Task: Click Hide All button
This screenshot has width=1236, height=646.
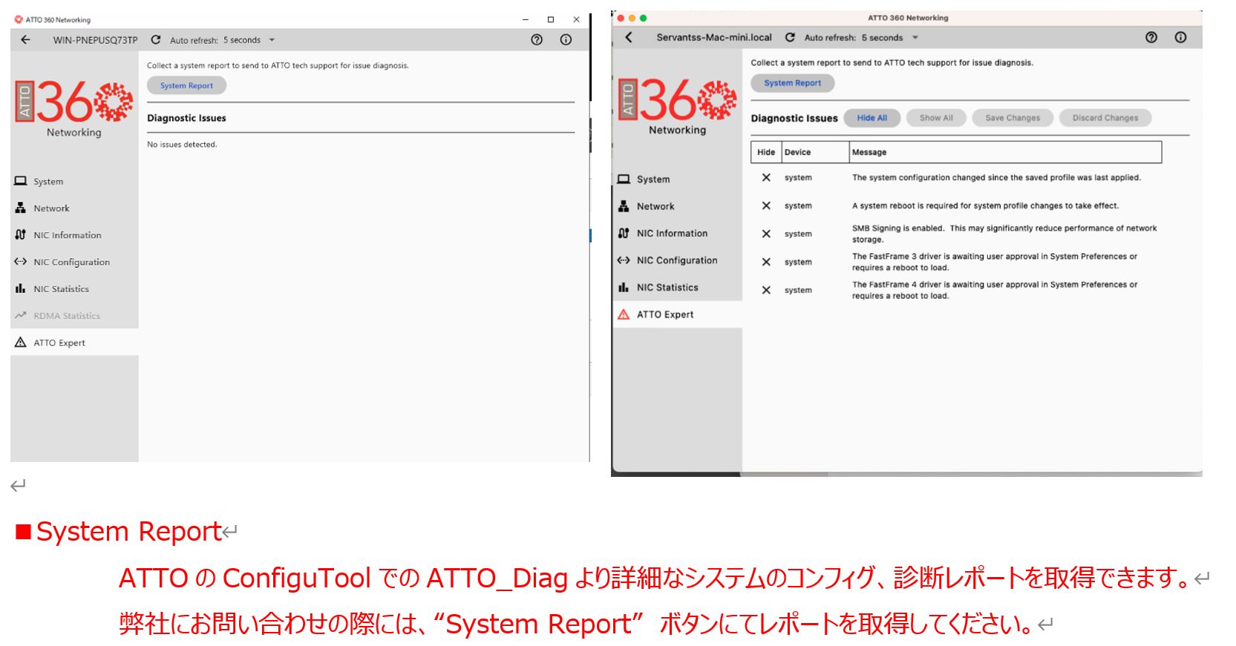Action: (872, 118)
